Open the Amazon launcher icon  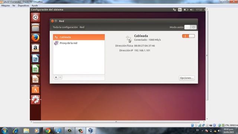35,48
